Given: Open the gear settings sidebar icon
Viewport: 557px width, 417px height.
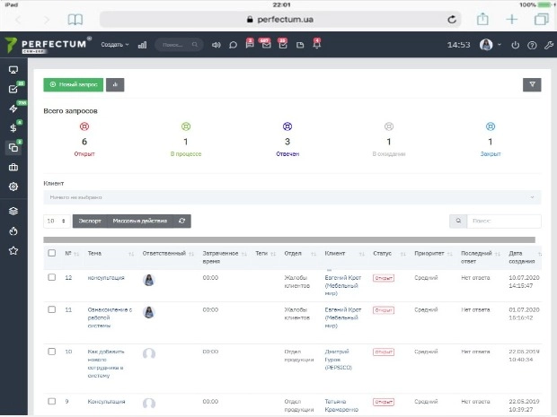Looking at the screenshot, I should [x=13, y=187].
